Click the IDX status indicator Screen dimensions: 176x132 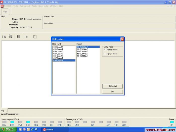click(x=52, y=122)
